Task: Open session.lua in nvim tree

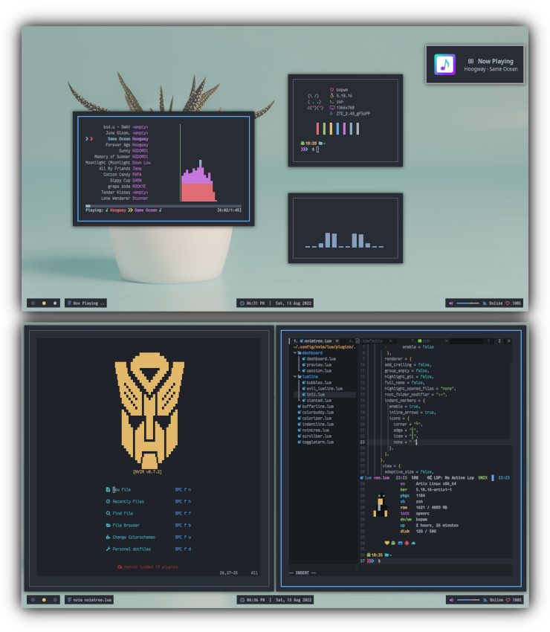Action: click(x=319, y=370)
